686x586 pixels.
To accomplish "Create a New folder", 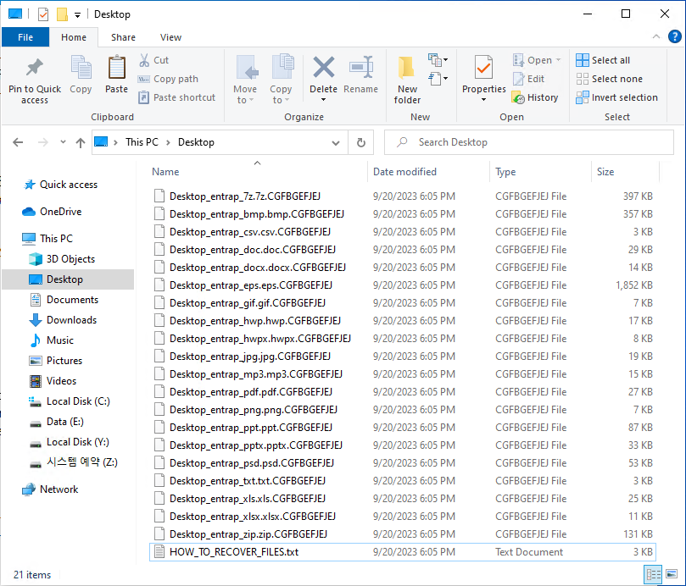I will tap(407, 80).
